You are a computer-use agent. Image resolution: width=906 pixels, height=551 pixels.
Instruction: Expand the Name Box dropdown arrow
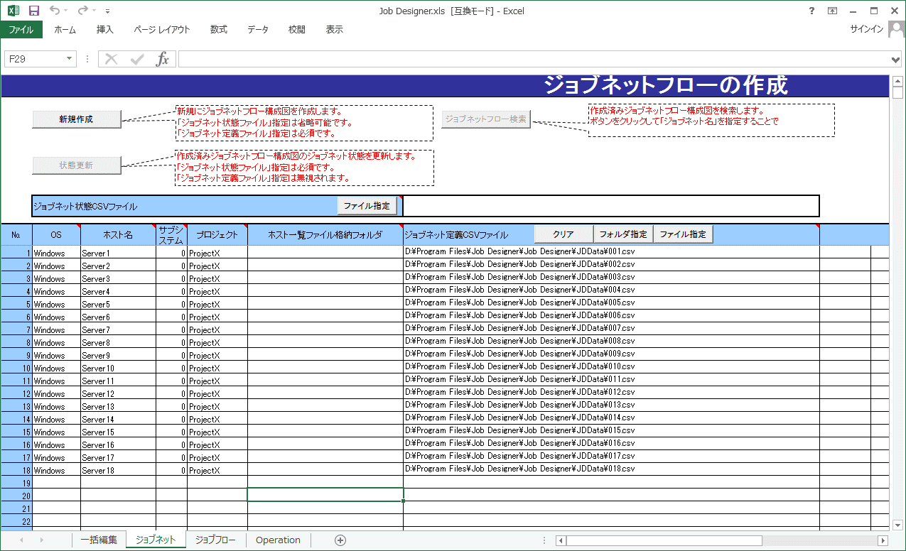(69, 59)
